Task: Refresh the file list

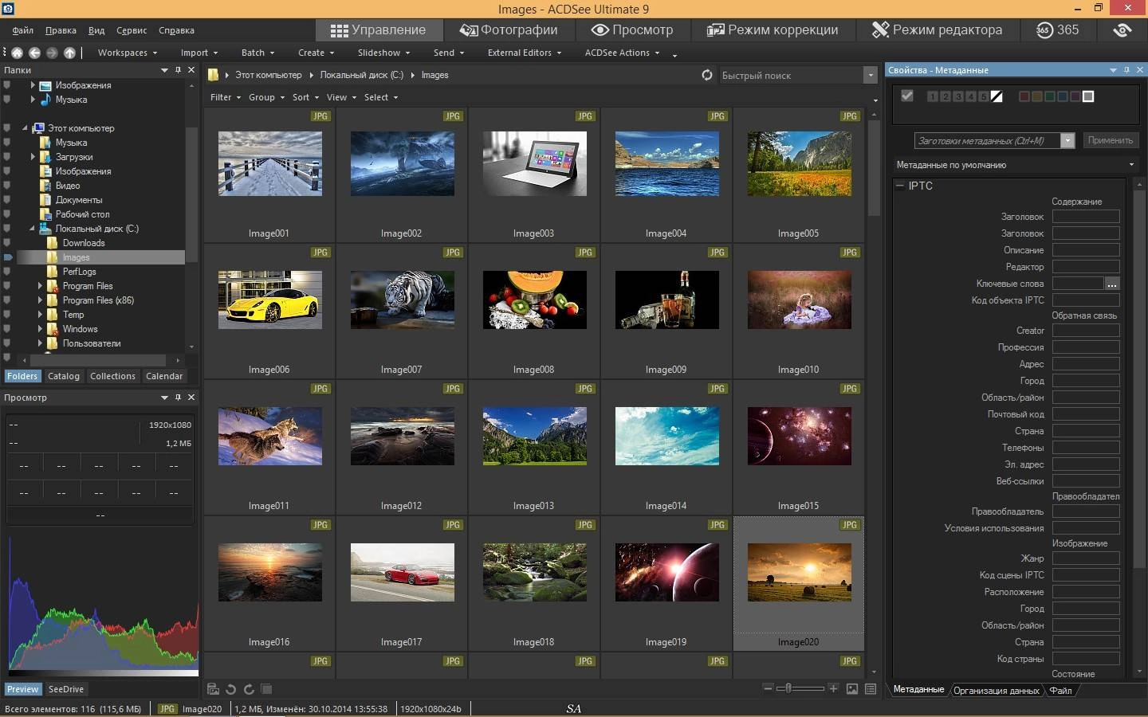Action: [707, 75]
